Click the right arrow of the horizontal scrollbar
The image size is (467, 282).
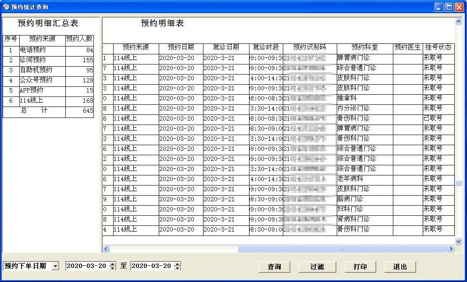[451, 249]
